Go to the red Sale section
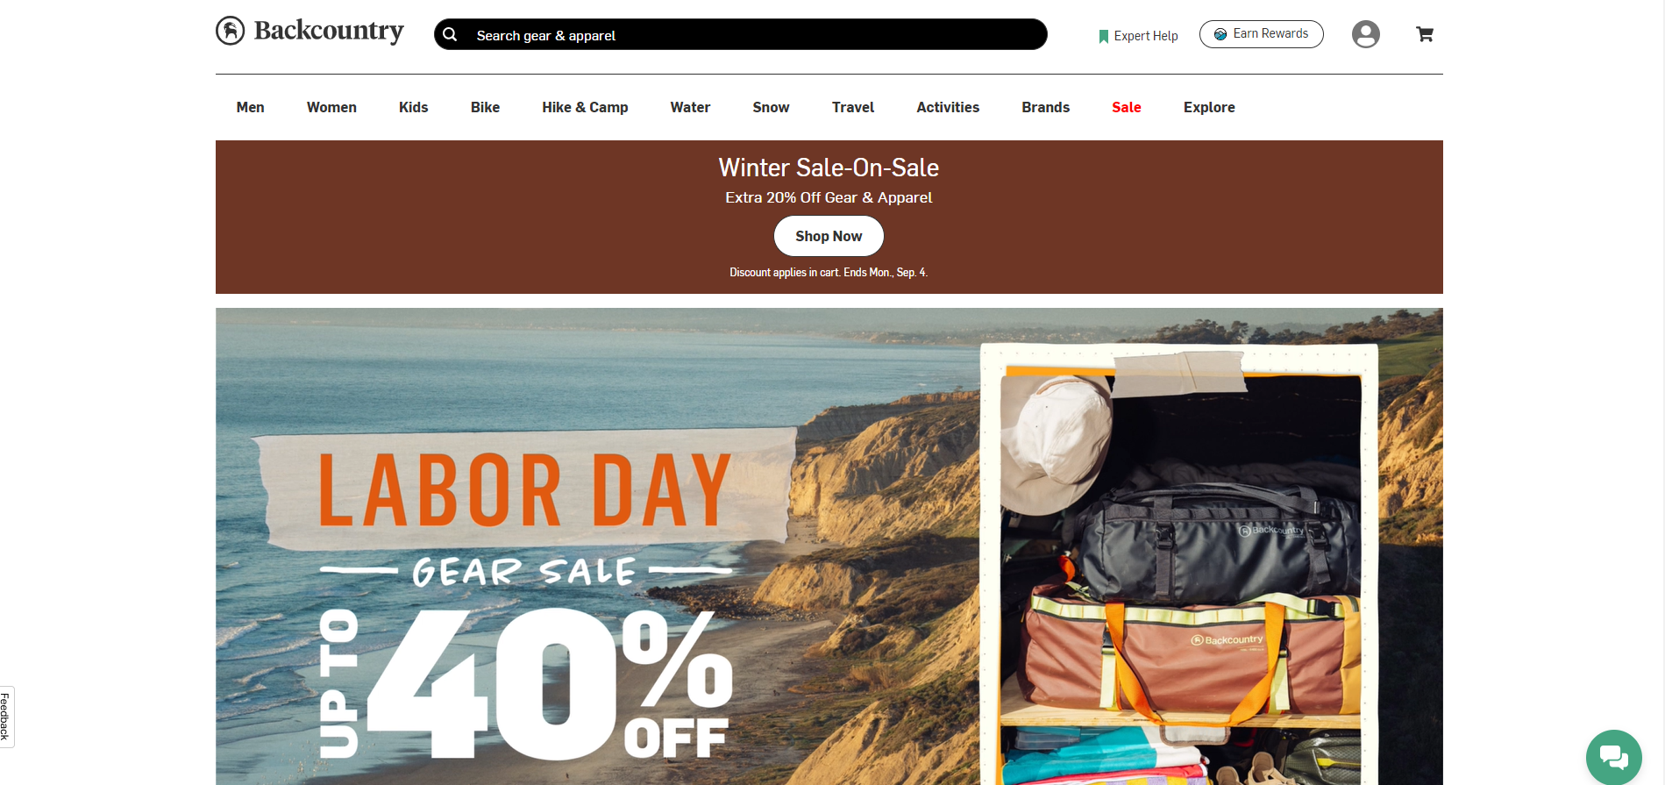This screenshot has height=785, width=1665. 1126,107
